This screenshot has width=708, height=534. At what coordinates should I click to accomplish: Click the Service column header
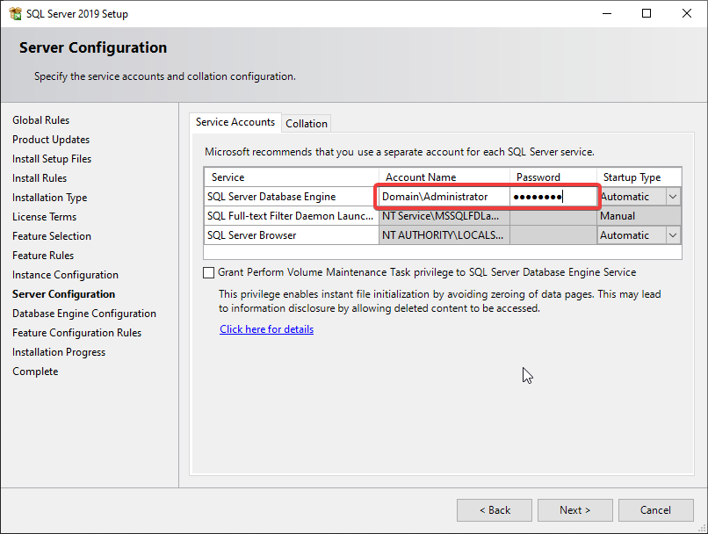(292, 177)
